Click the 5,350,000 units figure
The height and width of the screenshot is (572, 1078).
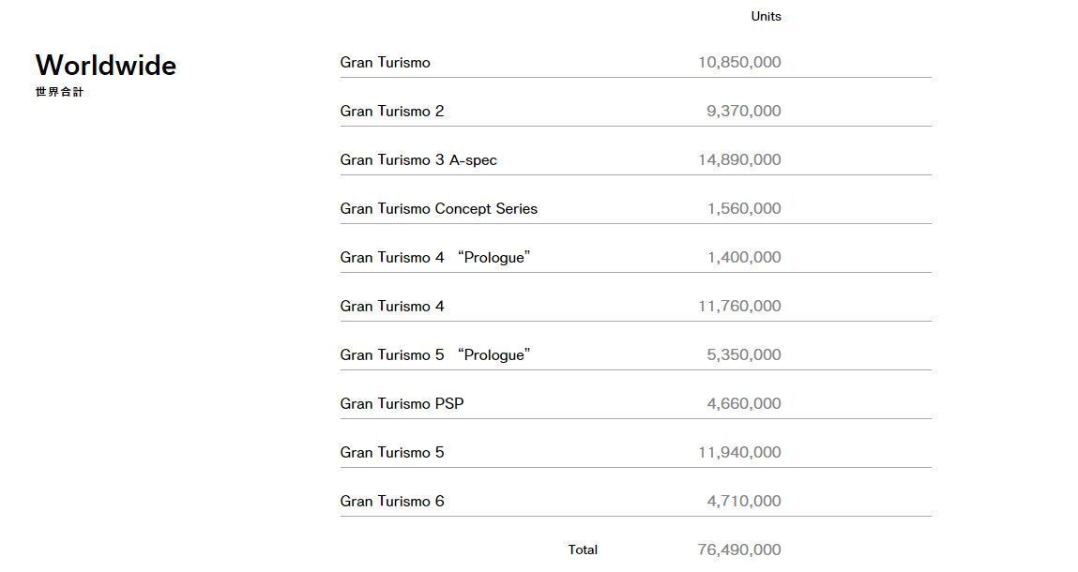pyautogui.click(x=744, y=355)
